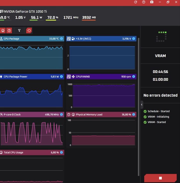Click the graphs vertical scrollbar
The image size is (180, 183).
[138, 107]
